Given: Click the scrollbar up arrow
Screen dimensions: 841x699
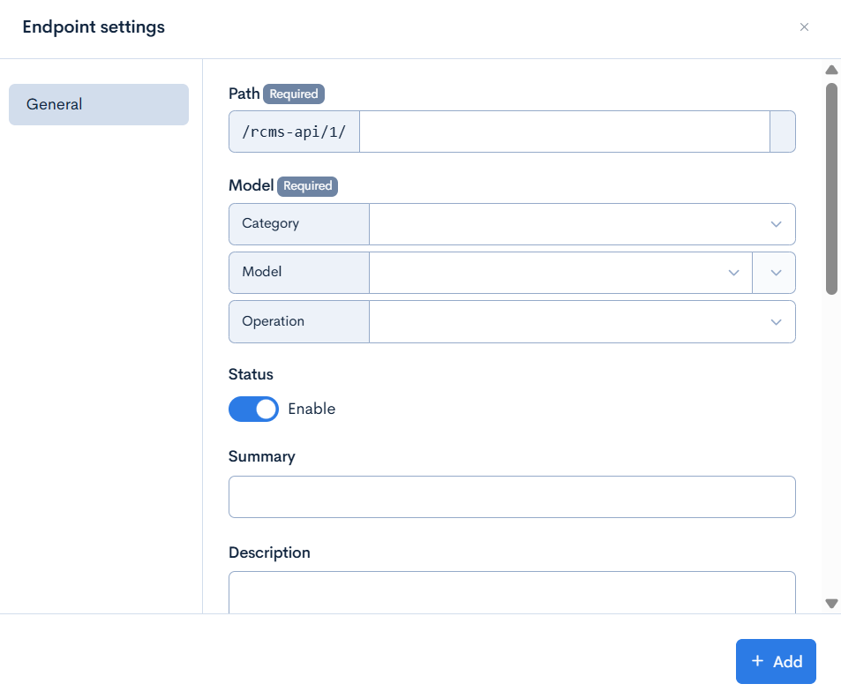Looking at the screenshot, I should (830, 70).
